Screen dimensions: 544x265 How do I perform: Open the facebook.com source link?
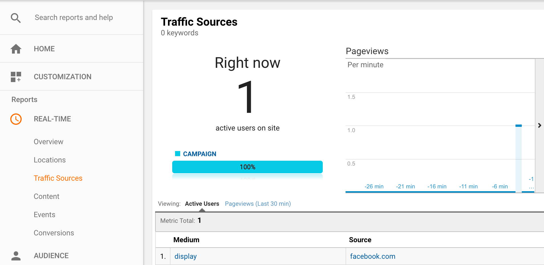(x=373, y=256)
